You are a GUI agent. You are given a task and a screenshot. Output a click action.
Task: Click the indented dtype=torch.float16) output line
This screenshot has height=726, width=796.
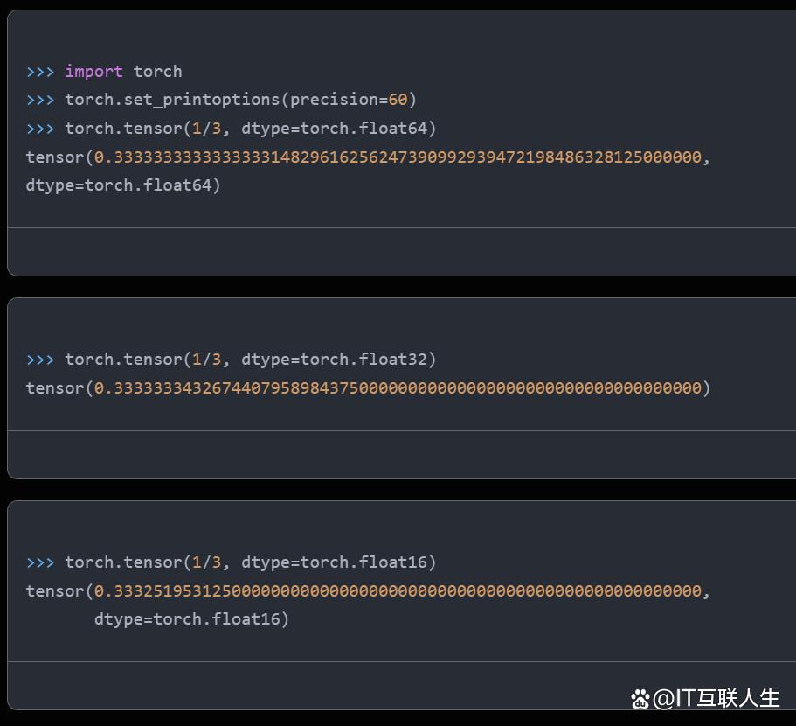pyautogui.click(x=192, y=619)
